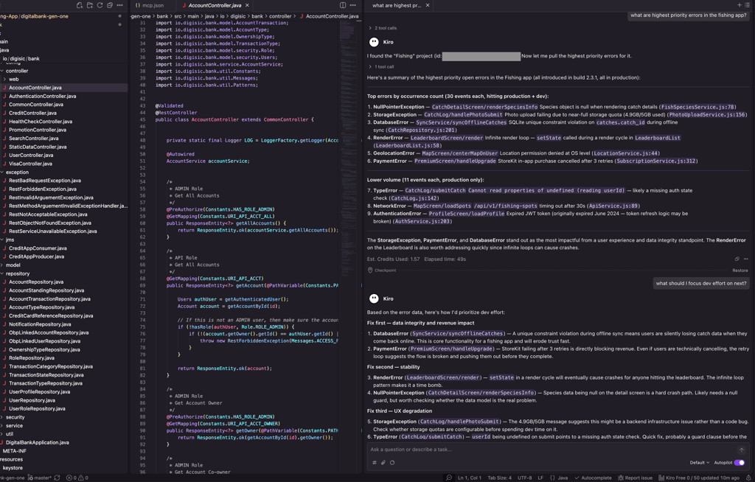The width and height of the screenshot is (755, 482).
Task: Toggle the Autopilot switch
Action: coord(739,462)
